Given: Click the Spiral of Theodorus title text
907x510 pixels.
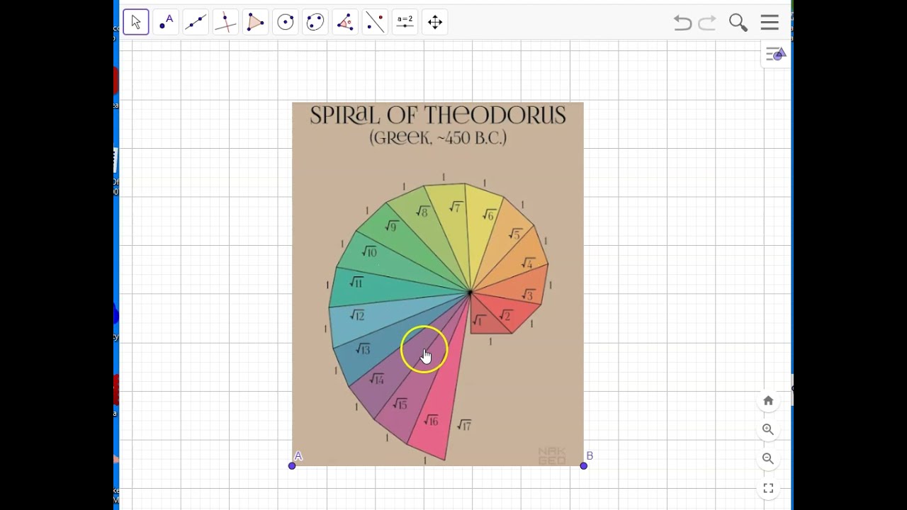Looking at the screenshot, I should tap(438, 115).
